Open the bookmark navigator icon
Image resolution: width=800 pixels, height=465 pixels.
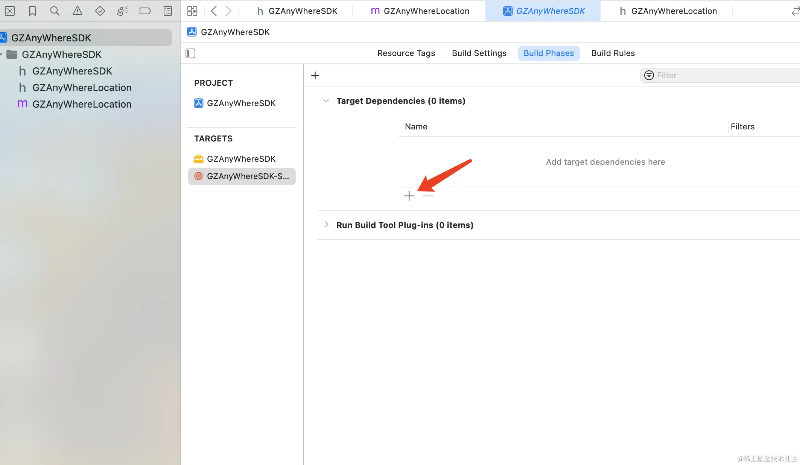[x=32, y=11]
